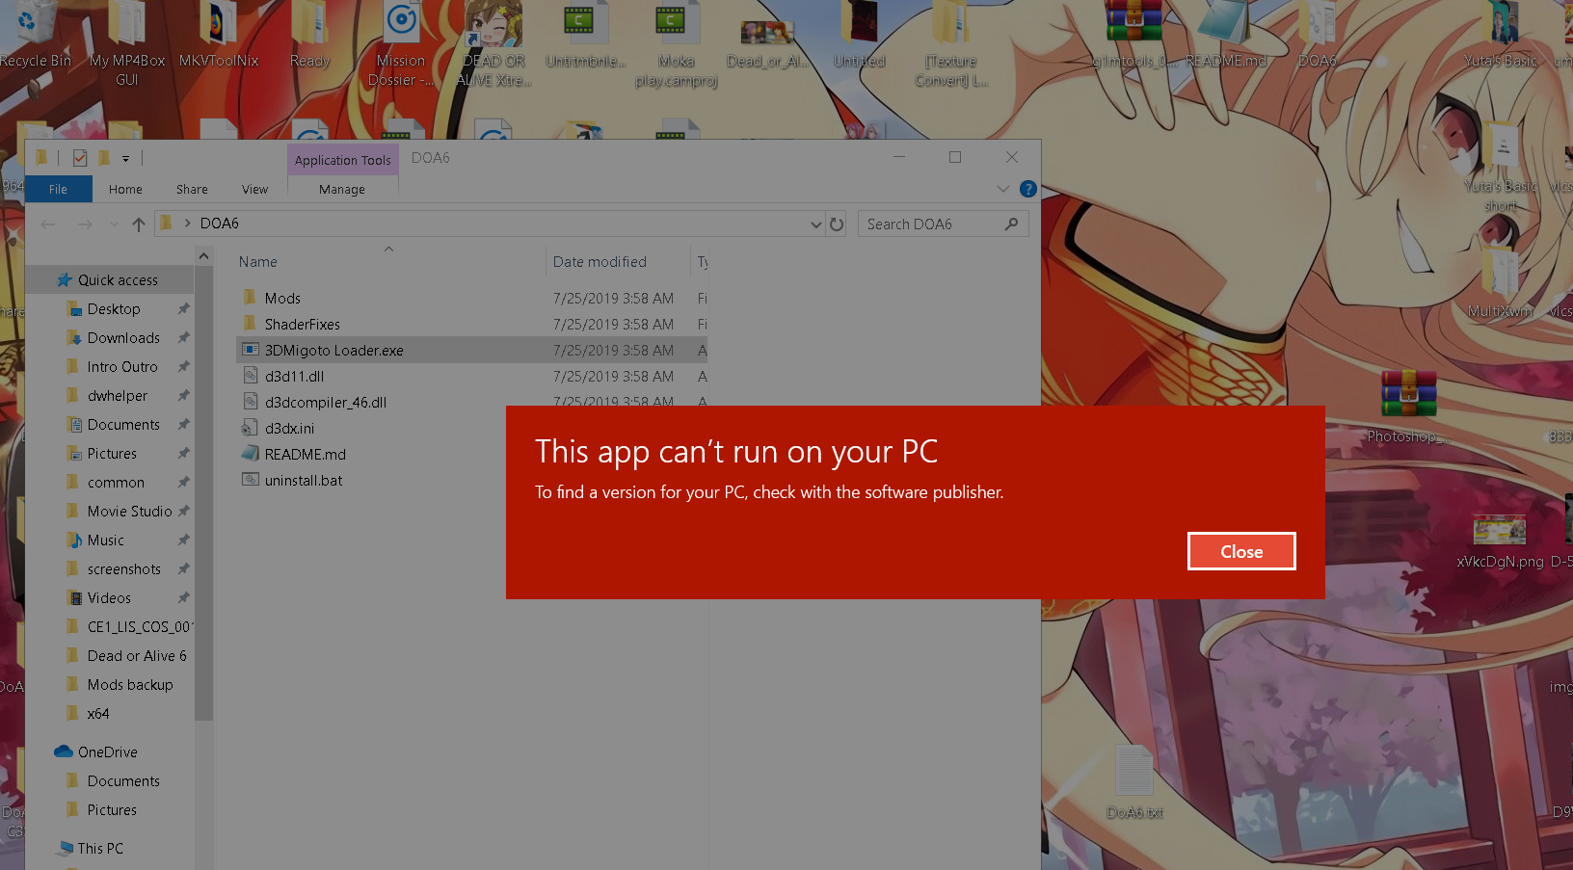Switch to the Home ribbon tab
The width and height of the screenshot is (1573, 870).
(x=125, y=189)
